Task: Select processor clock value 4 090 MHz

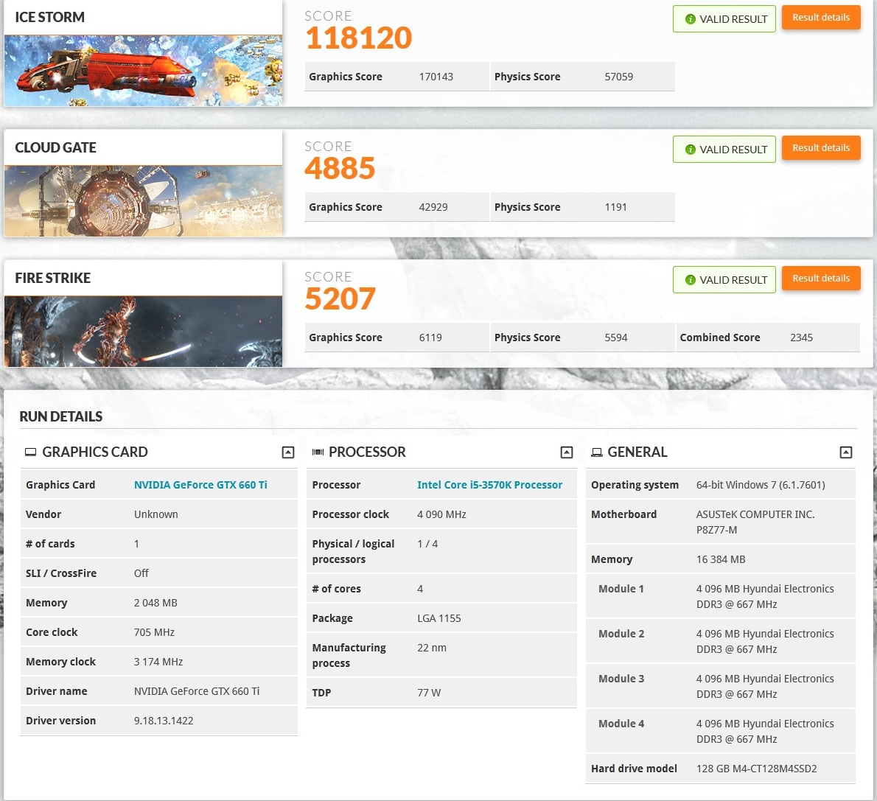Action: coord(441,514)
